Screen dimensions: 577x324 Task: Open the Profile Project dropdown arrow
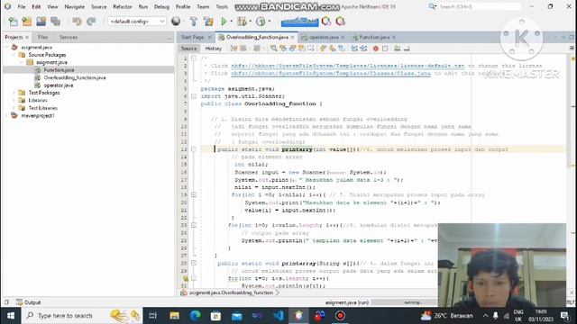(x=270, y=22)
